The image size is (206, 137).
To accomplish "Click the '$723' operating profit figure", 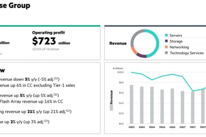I will (x=44, y=41).
